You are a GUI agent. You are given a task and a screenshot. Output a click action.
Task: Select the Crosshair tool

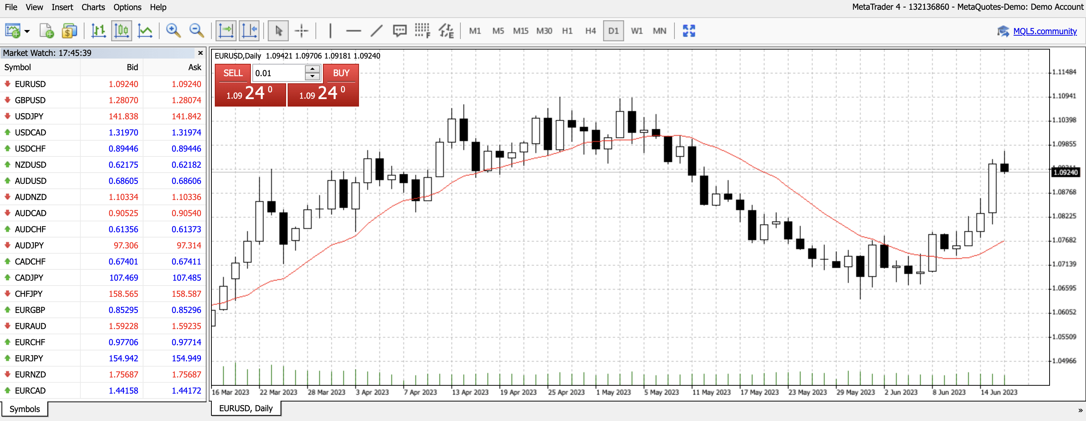click(302, 31)
